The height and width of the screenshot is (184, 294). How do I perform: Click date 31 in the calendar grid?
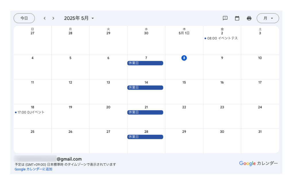pyautogui.click(x=260, y=132)
